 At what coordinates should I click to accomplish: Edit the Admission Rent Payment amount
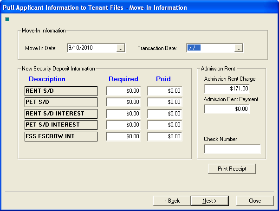[x=227, y=109]
